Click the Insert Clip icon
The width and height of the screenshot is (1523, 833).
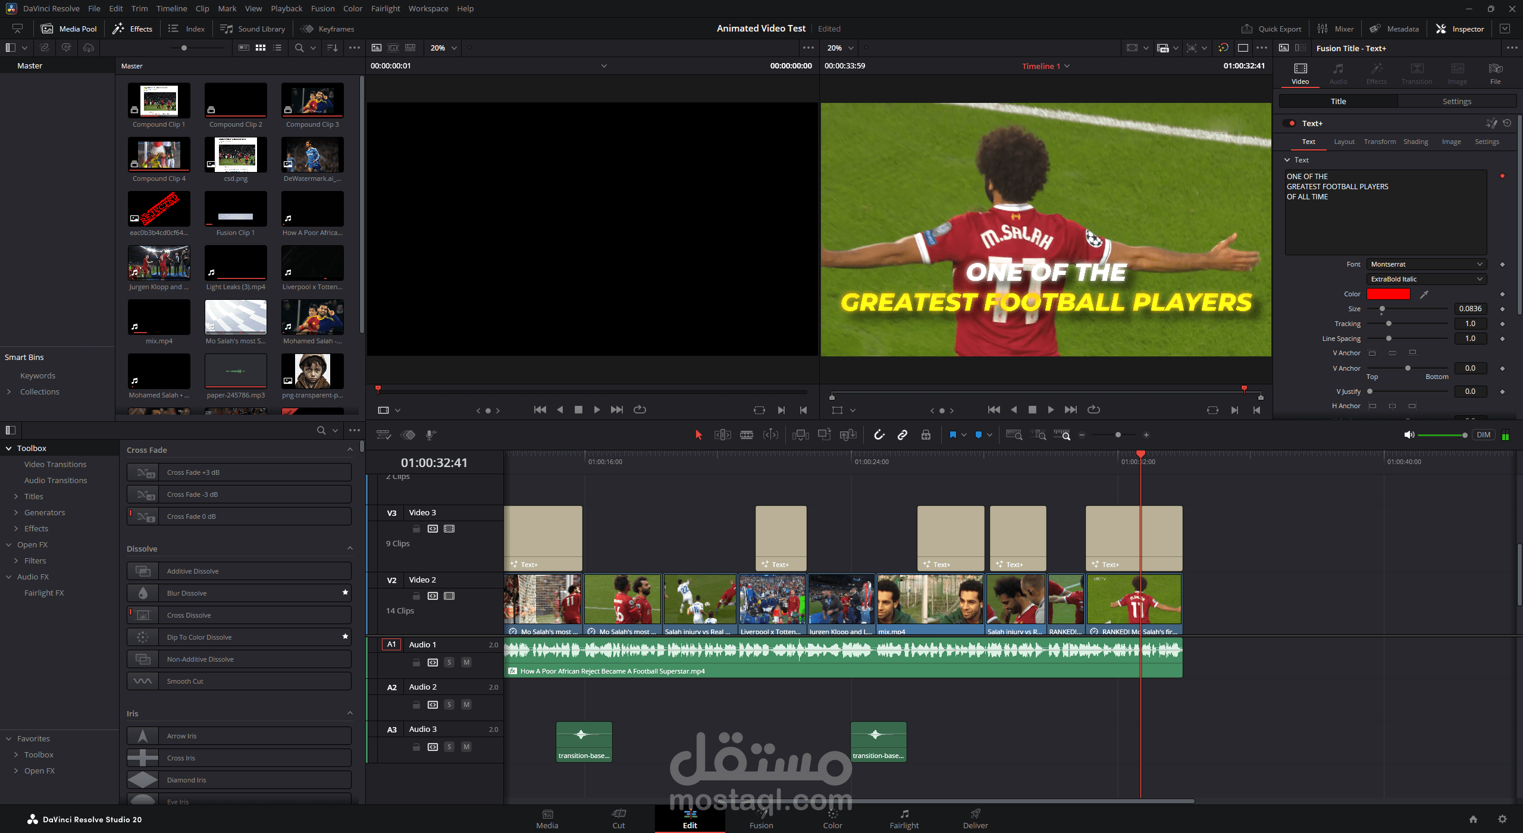[x=801, y=435]
